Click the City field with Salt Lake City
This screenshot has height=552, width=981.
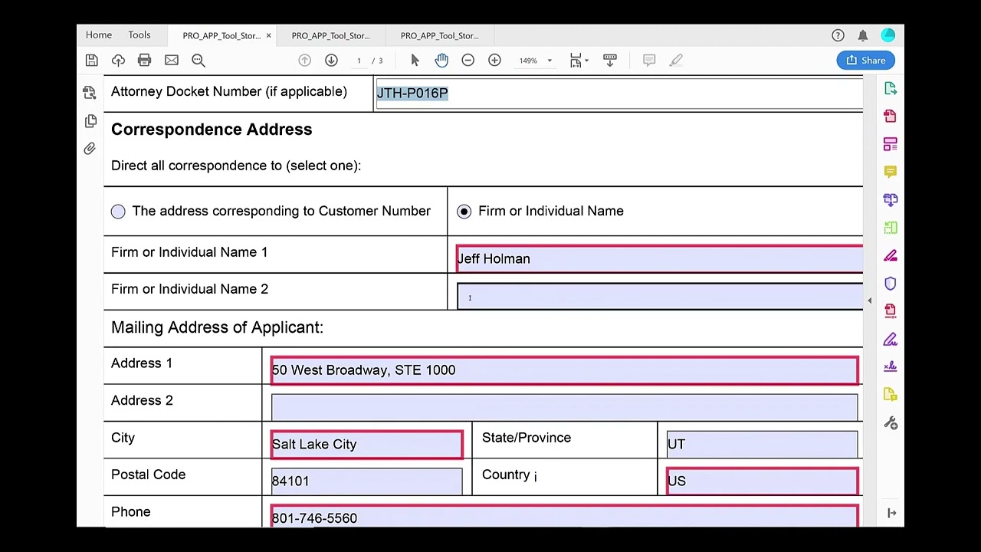pos(367,445)
